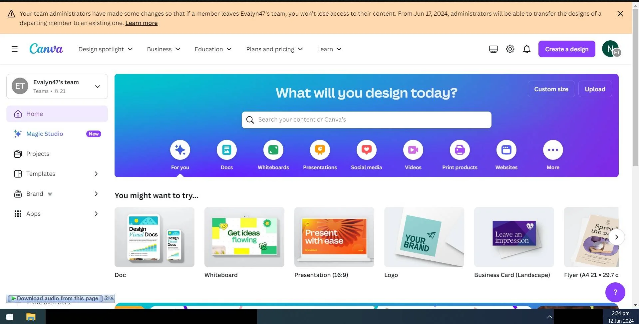Go to Home in the sidebar
Image resolution: width=639 pixels, height=324 pixels.
click(57, 114)
